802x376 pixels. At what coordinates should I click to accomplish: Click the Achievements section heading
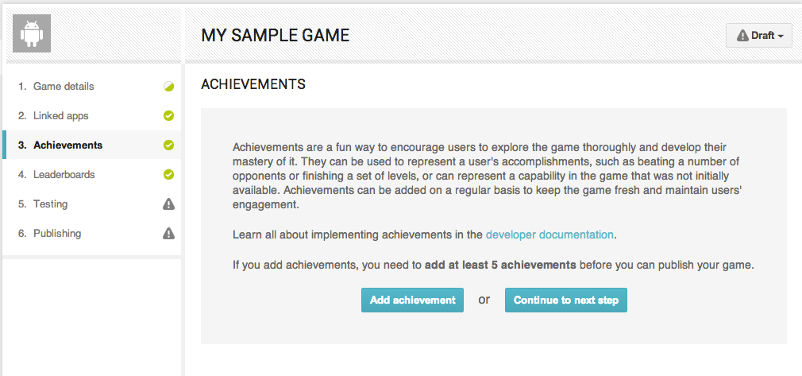click(x=253, y=83)
